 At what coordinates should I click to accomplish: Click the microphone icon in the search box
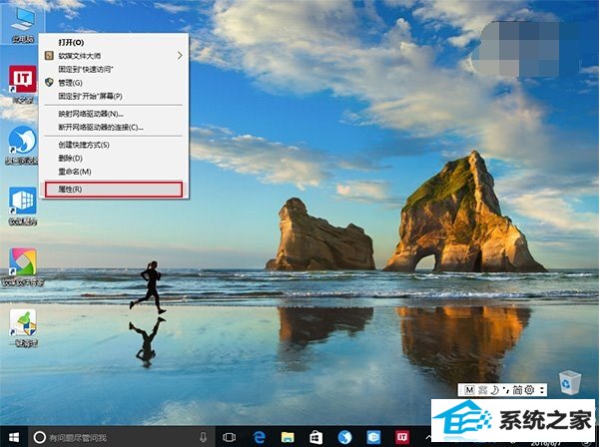pyautogui.click(x=204, y=437)
